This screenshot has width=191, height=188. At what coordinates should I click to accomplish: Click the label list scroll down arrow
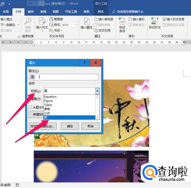pos(97,117)
